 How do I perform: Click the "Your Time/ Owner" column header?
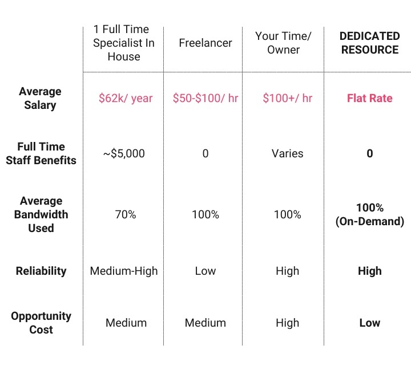[x=283, y=43]
